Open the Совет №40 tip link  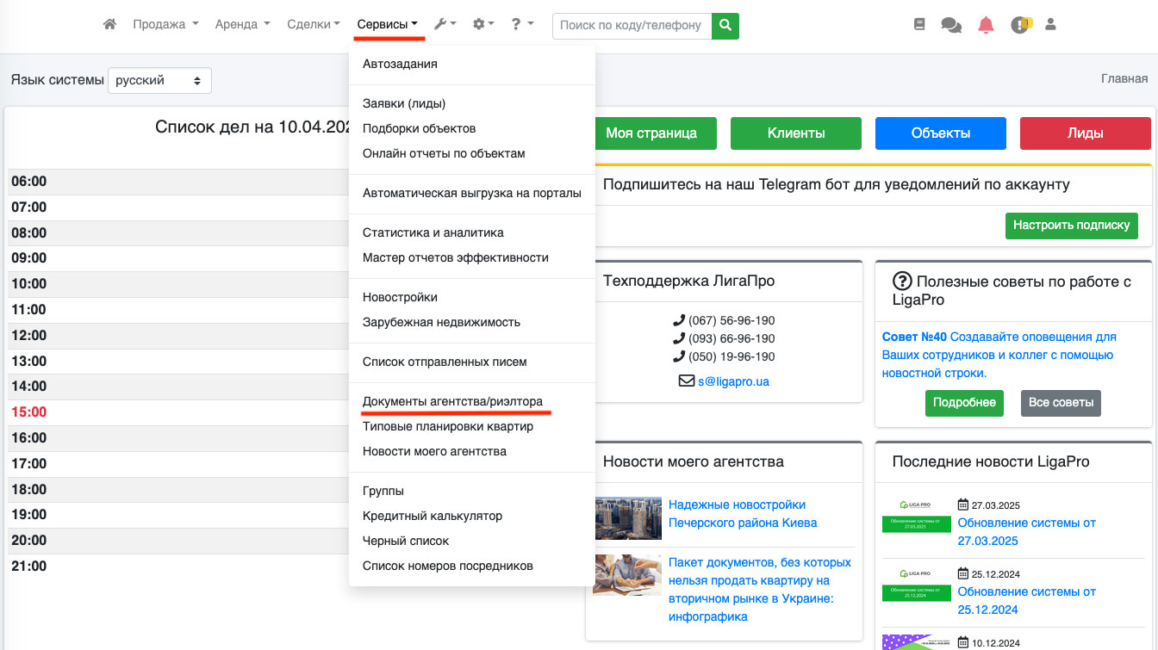999,355
